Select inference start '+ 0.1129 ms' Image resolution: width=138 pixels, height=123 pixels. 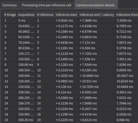click(x=66, y=54)
